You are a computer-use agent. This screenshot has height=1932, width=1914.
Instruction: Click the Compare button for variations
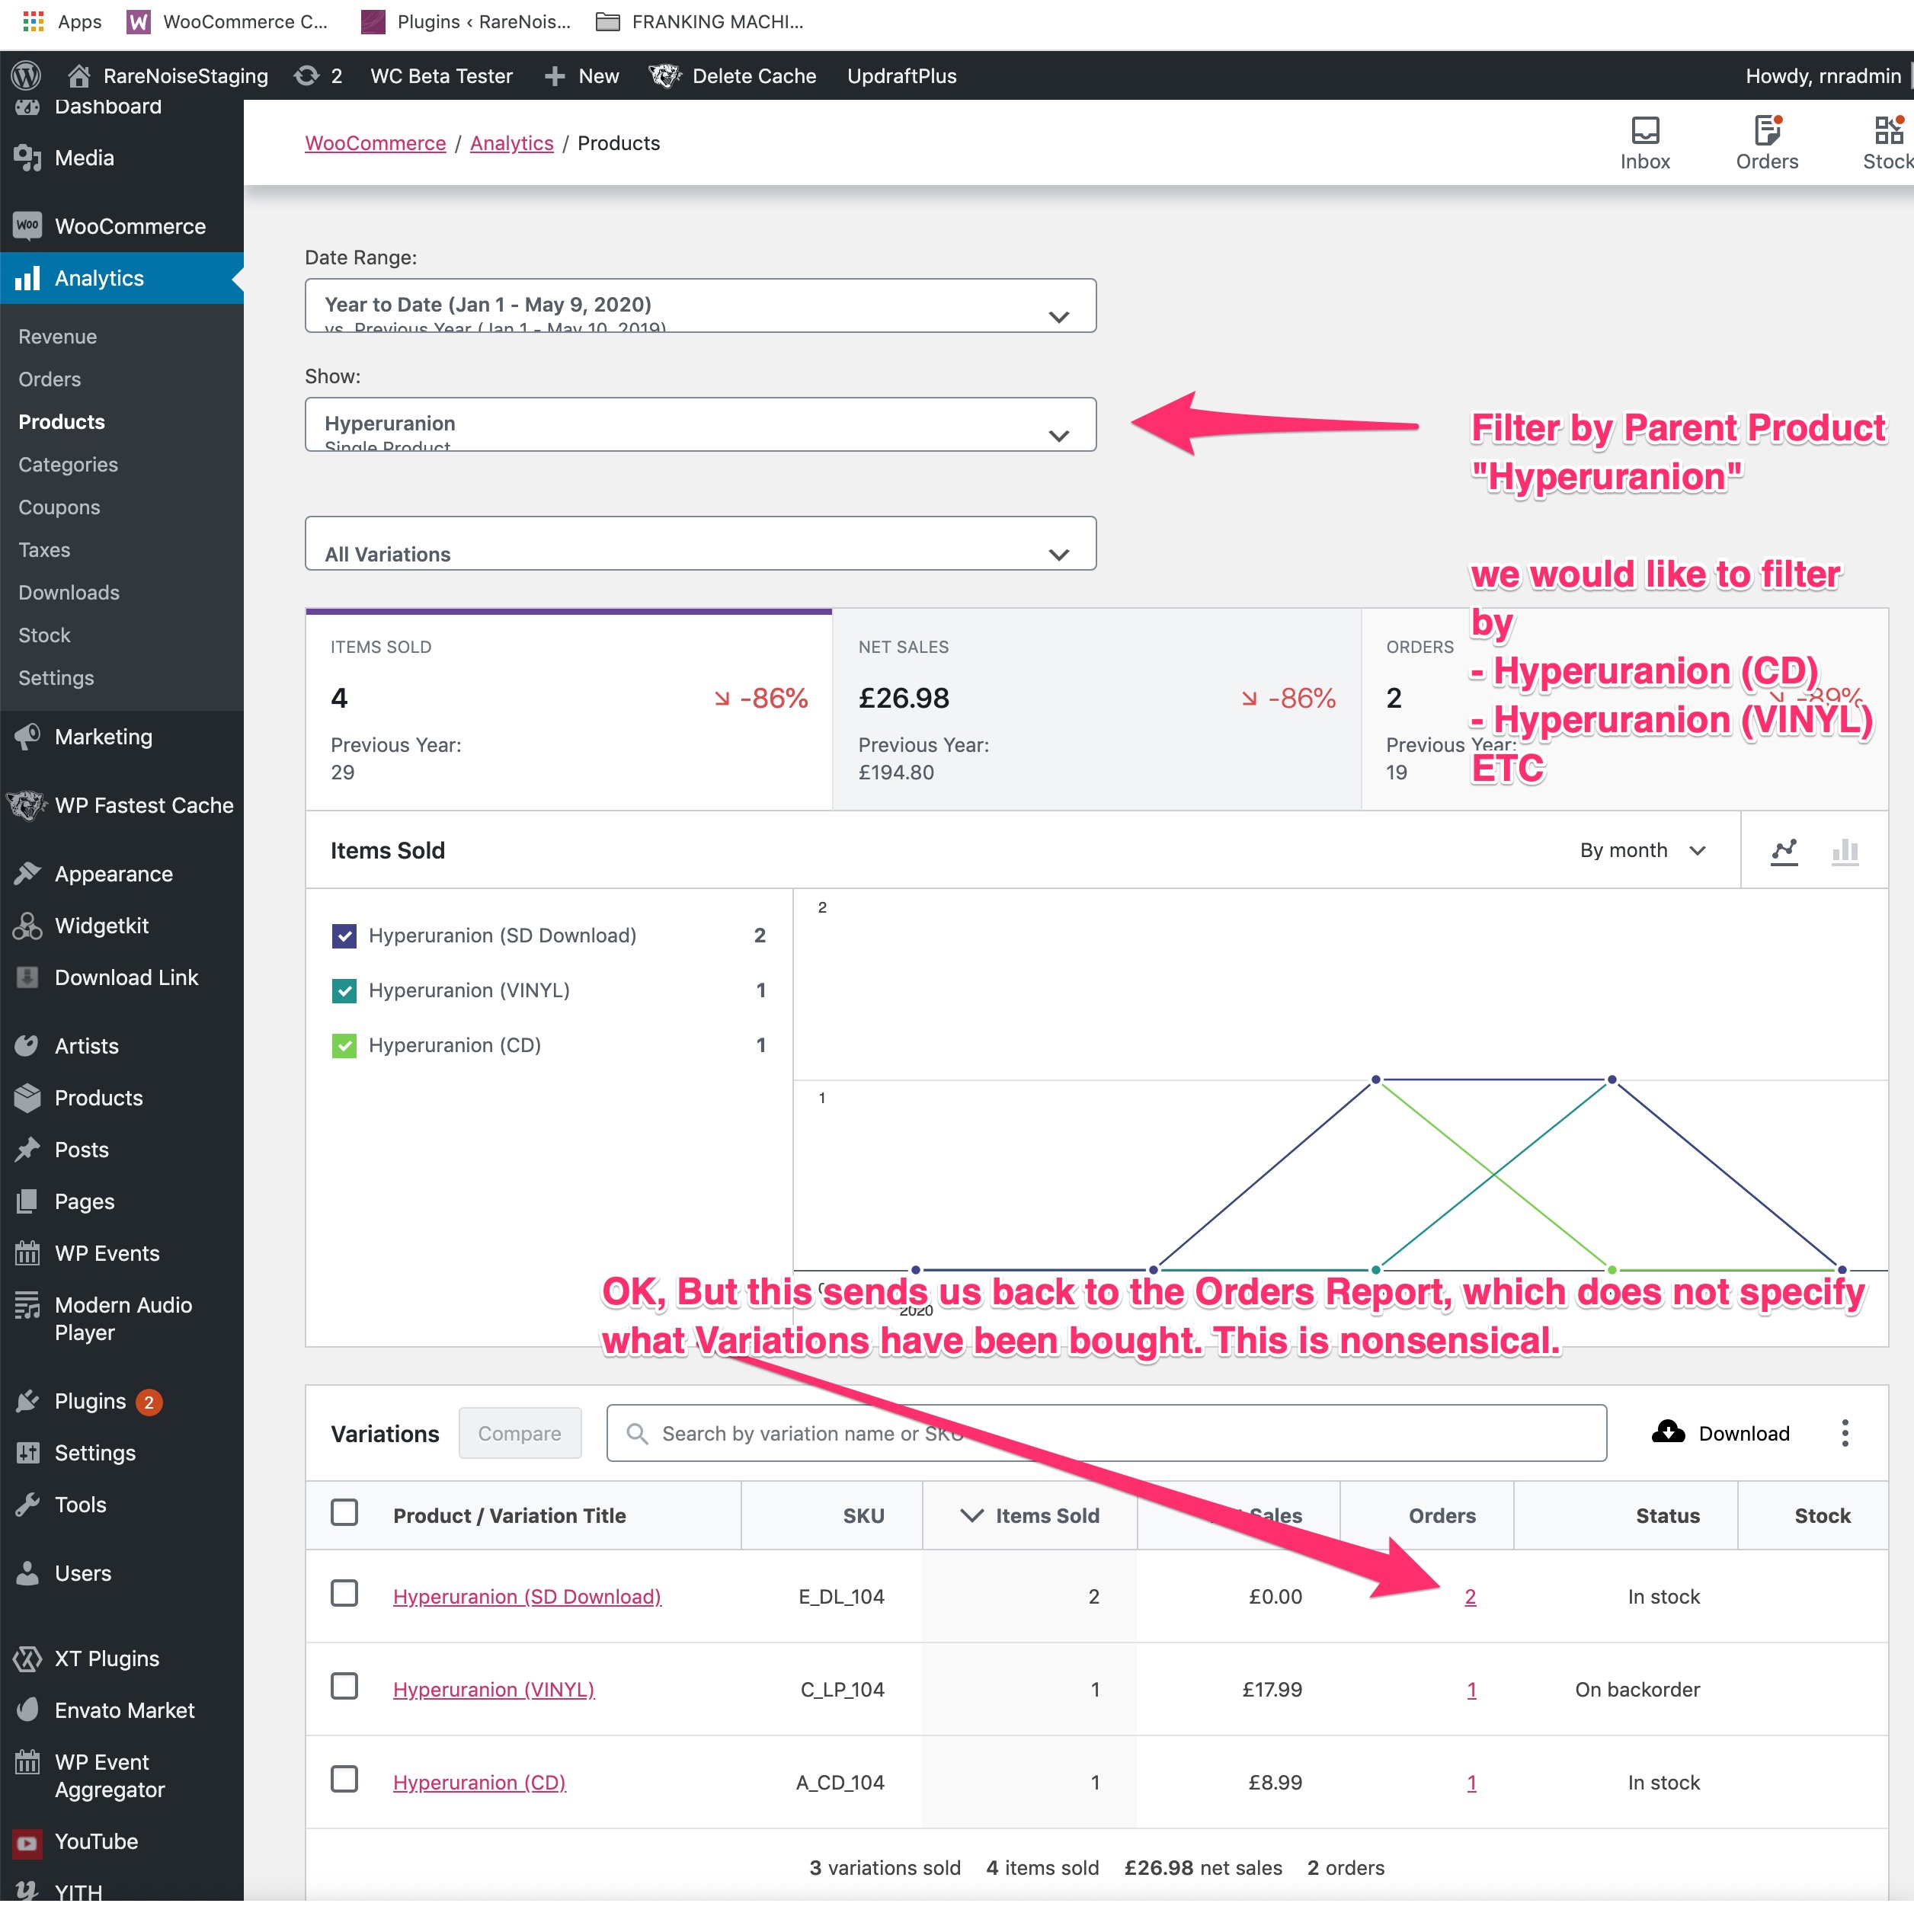(519, 1432)
